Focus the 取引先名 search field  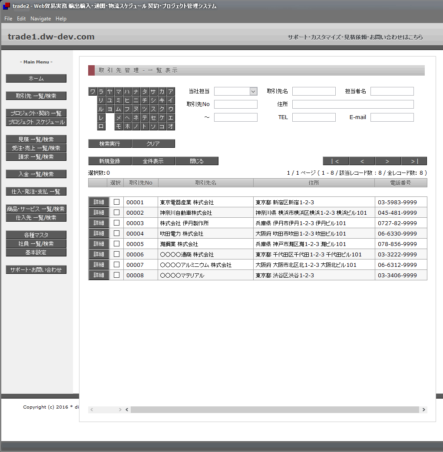click(314, 91)
